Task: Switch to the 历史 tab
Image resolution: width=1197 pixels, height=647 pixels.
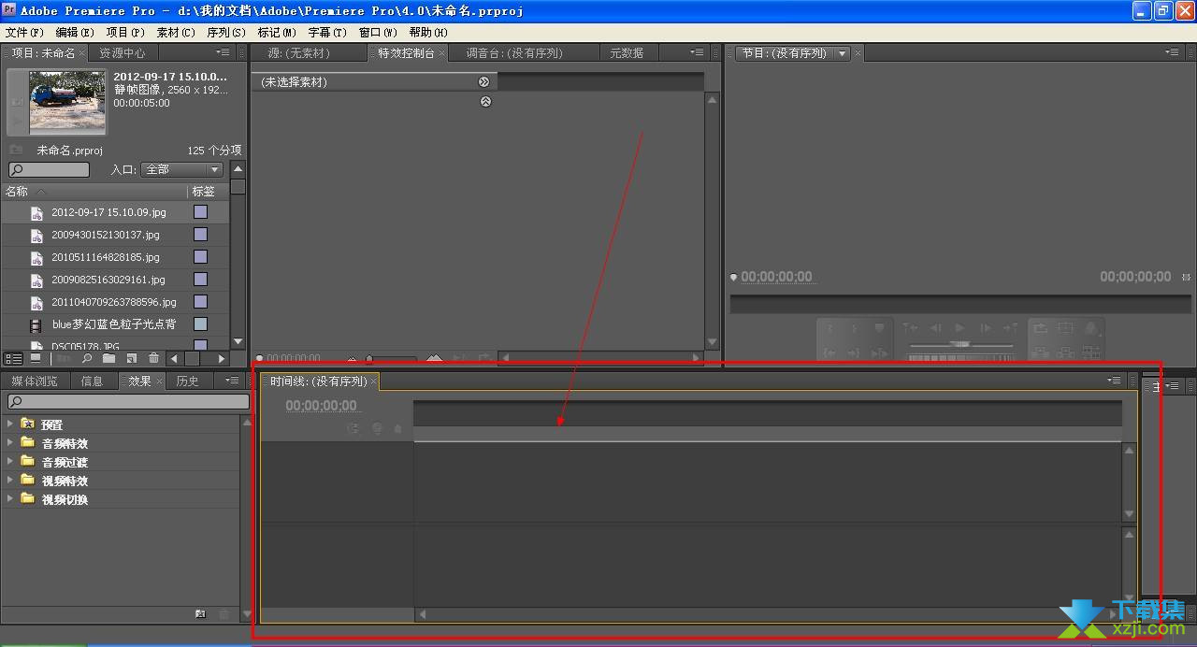Action: point(188,381)
